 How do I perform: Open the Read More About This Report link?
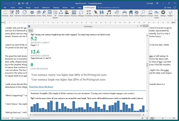[41, 87]
